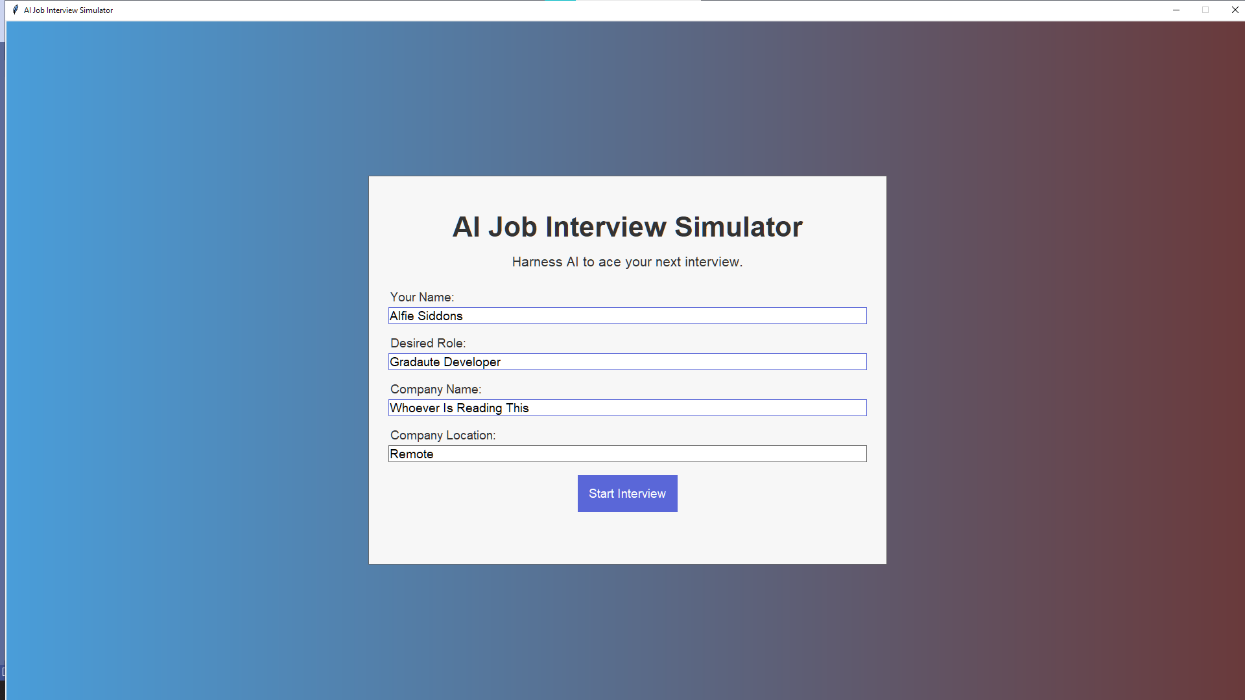
Task: Click the title bar text AI Job Interview Simulator
Action: (x=67, y=10)
